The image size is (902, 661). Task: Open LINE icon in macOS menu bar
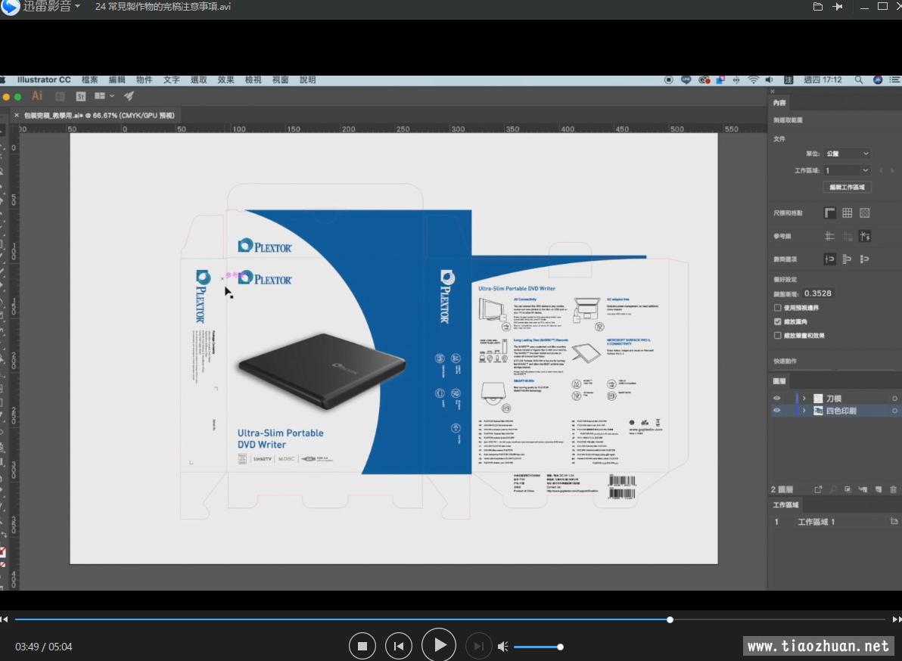686,80
